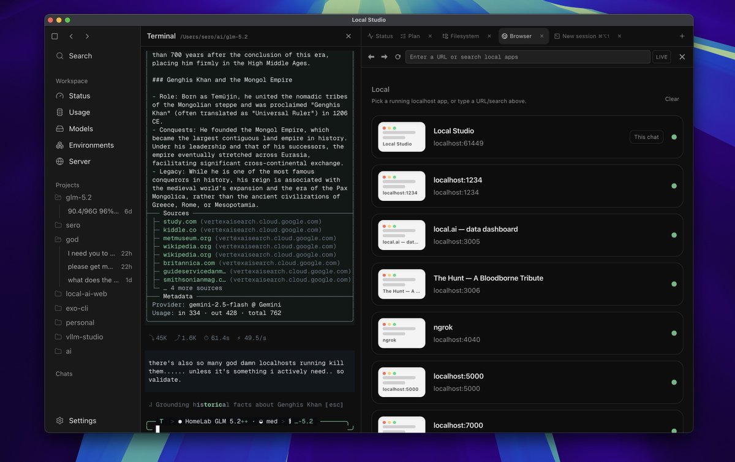Open the localhost:5000 app card
The width and height of the screenshot is (735, 462).
click(527, 382)
